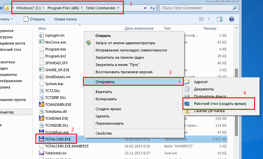Image resolution: width=263 pixels, height=159 pixels.
Task: Select Исправление неполадок совместимости
Action: 131,50
